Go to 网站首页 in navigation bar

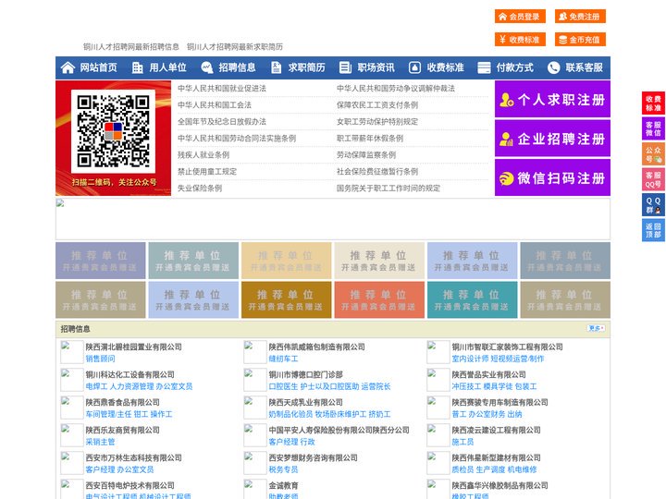[x=99, y=67]
